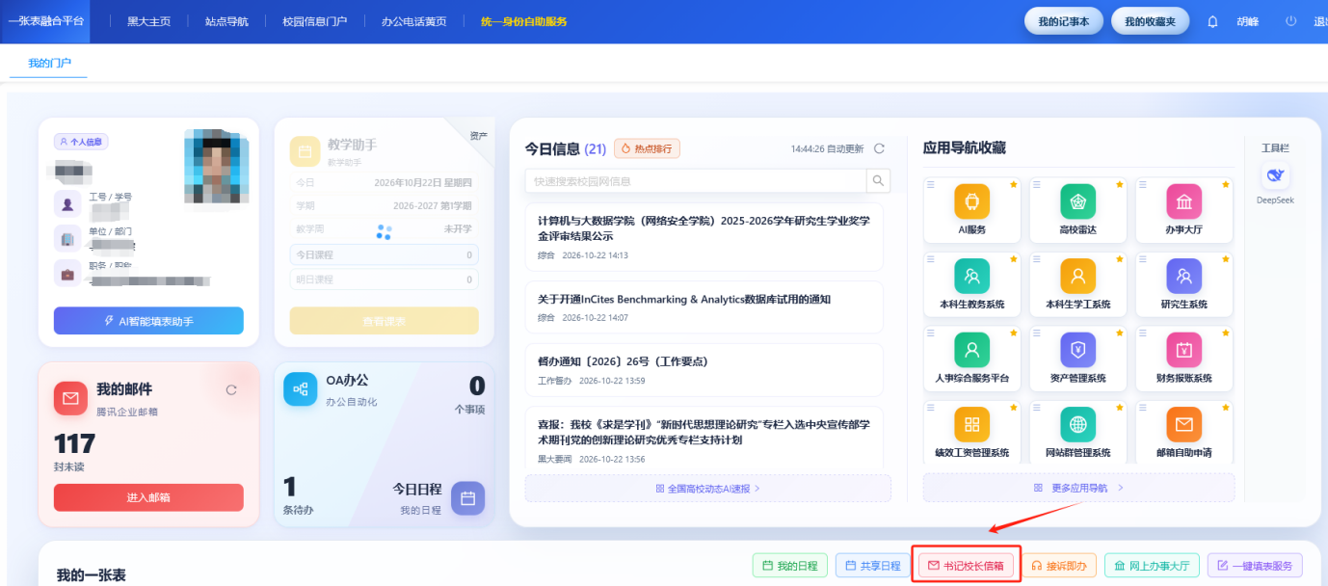Launch the 资产管理系统 app
1328x586 pixels.
[1077, 350]
